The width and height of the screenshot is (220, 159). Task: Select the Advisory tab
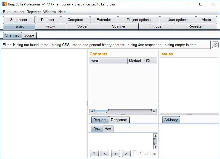[x=171, y=120]
